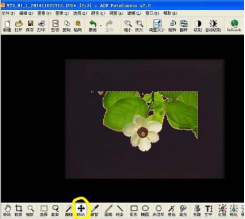Click the Resize (调整大小) icon
Screen dimensions: 245x219
click(x=157, y=24)
